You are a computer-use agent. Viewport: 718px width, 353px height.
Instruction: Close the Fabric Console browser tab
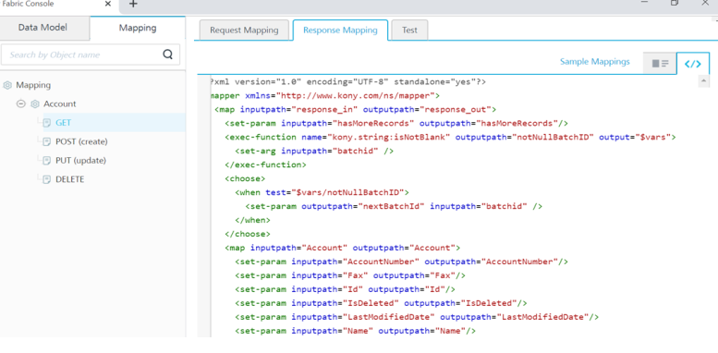point(107,4)
